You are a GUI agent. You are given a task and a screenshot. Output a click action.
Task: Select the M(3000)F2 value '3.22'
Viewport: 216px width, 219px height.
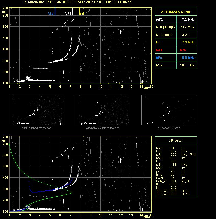coord(185,35)
